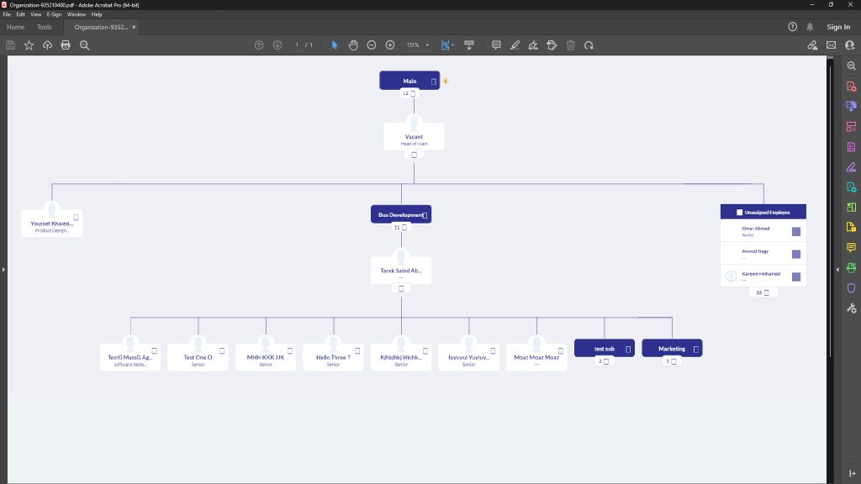Image resolution: width=861 pixels, height=484 pixels.
Task: Send the file by email icon
Action: (x=831, y=45)
